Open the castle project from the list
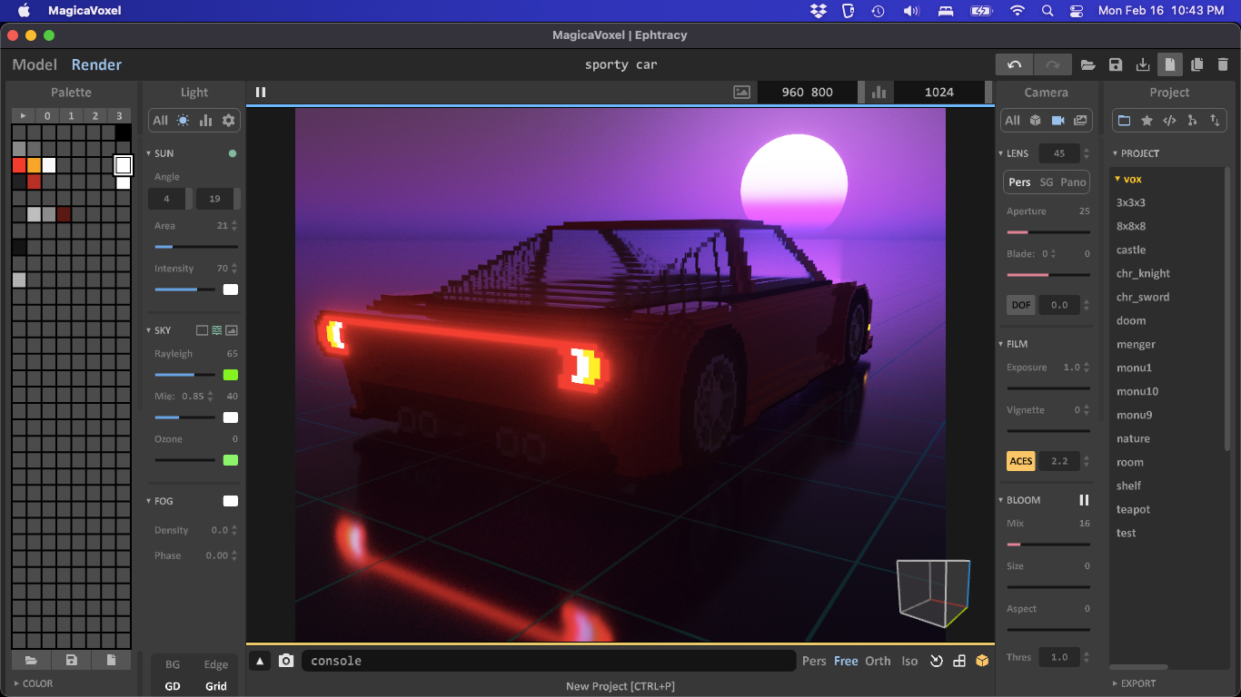 tap(1131, 250)
